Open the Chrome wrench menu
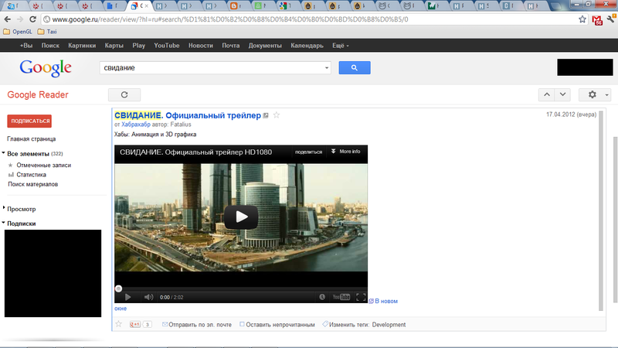Viewport: 618px width, 348px height. coord(611,18)
